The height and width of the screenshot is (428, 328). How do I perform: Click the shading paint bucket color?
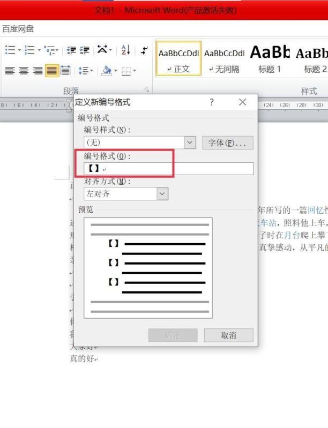pos(106,71)
